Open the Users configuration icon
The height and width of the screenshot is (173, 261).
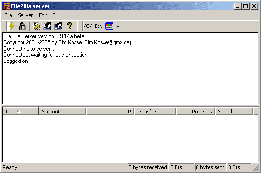point(47,26)
